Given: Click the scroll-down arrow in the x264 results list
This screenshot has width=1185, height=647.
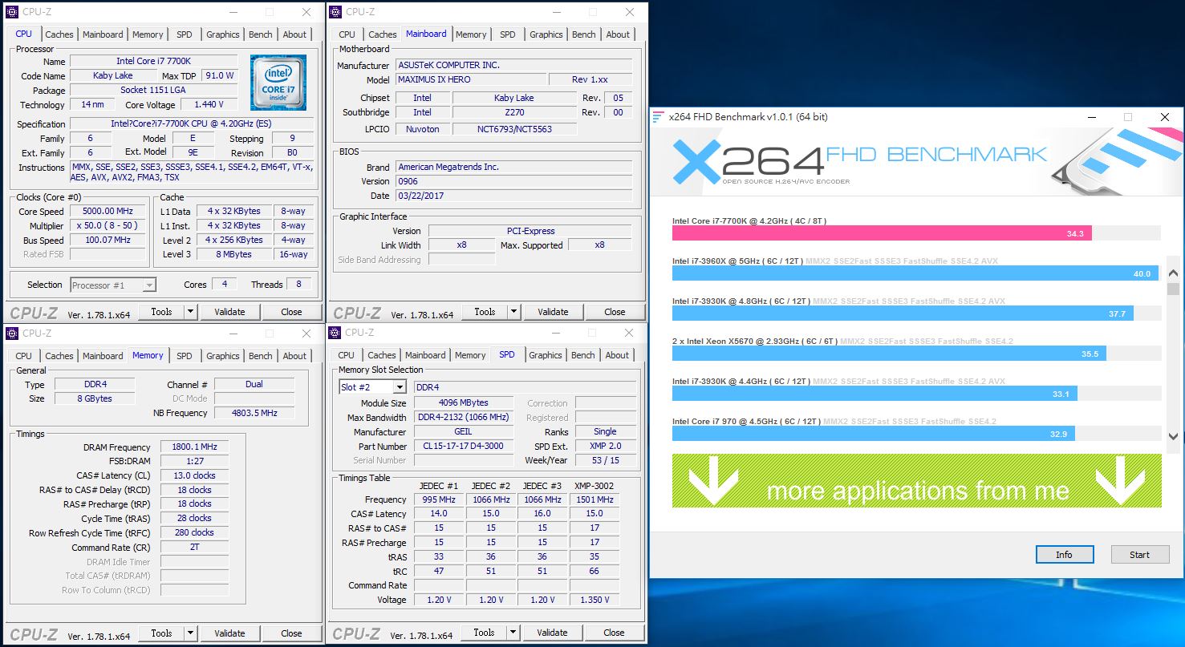Looking at the screenshot, I should [x=1172, y=436].
